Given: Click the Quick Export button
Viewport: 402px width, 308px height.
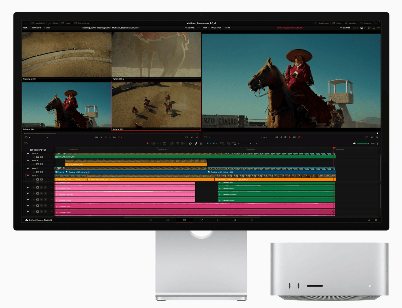Looking at the screenshot, I should [x=321, y=23].
